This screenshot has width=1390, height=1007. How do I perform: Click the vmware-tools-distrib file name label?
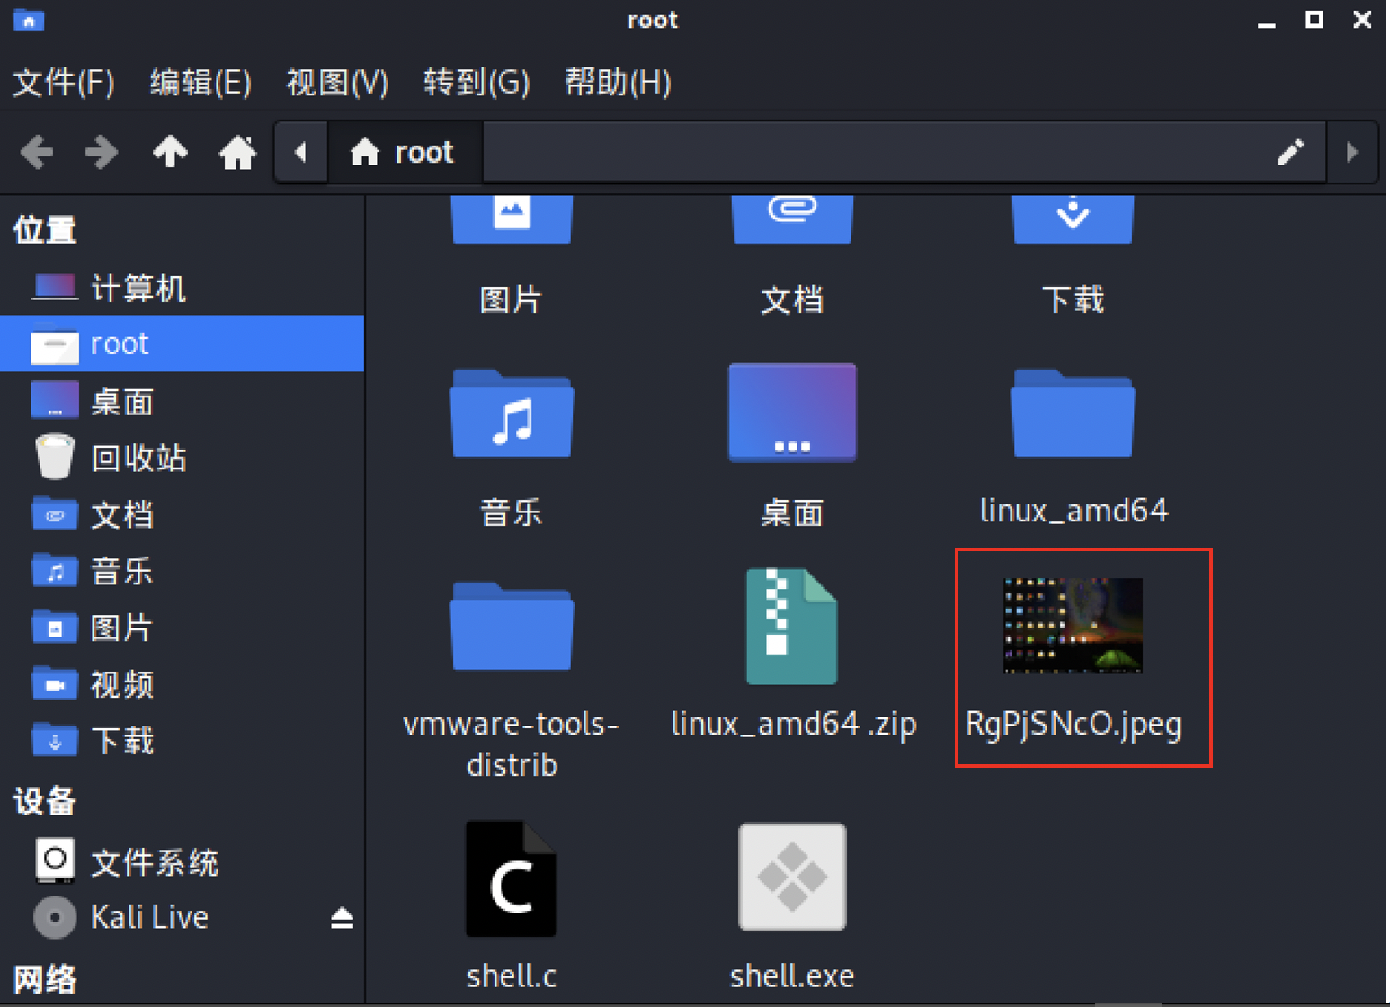(512, 744)
